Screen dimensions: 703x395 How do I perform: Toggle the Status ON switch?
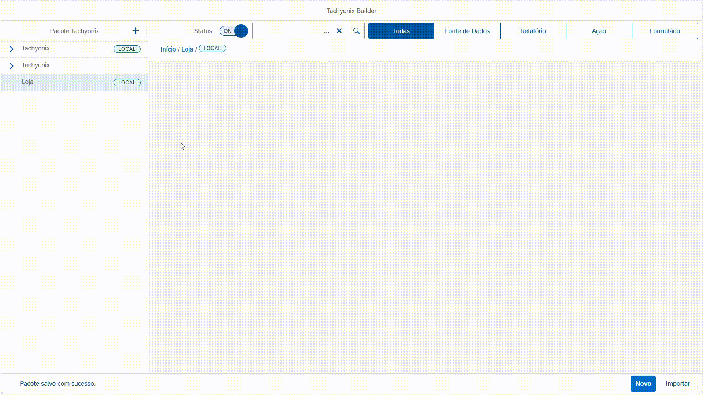pos(234,31)
